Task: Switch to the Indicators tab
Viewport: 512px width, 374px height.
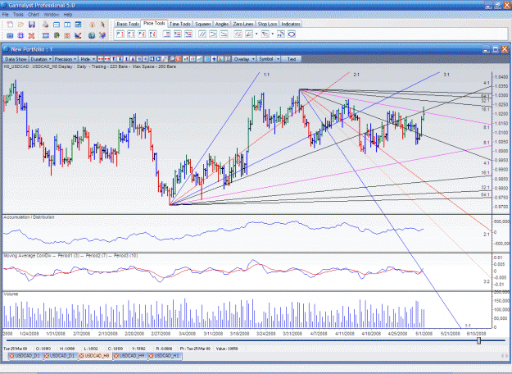Action: click(291, 24)
